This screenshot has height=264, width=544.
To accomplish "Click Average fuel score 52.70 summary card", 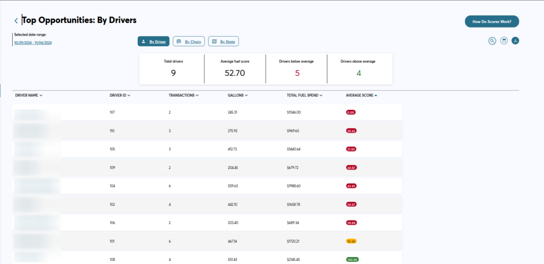I will tap(235, 69).
